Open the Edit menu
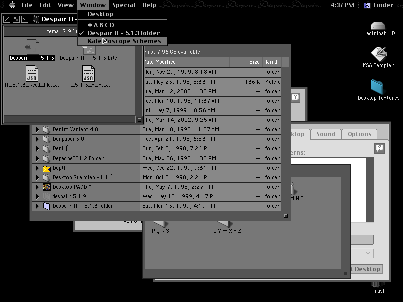Image resolution: width=403 pixels, height=302 pixels. pyautogui.click(x=45, y=5)
